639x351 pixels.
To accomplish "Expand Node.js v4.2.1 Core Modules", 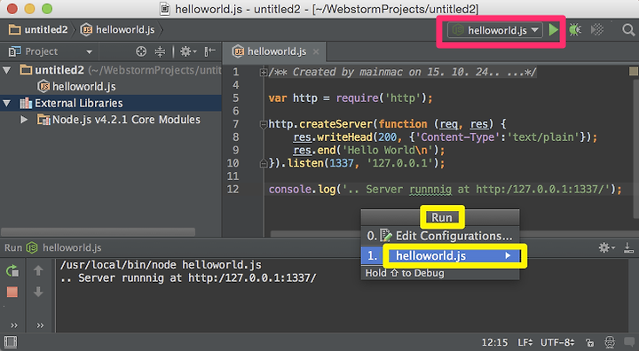I will tap(24, 120).
